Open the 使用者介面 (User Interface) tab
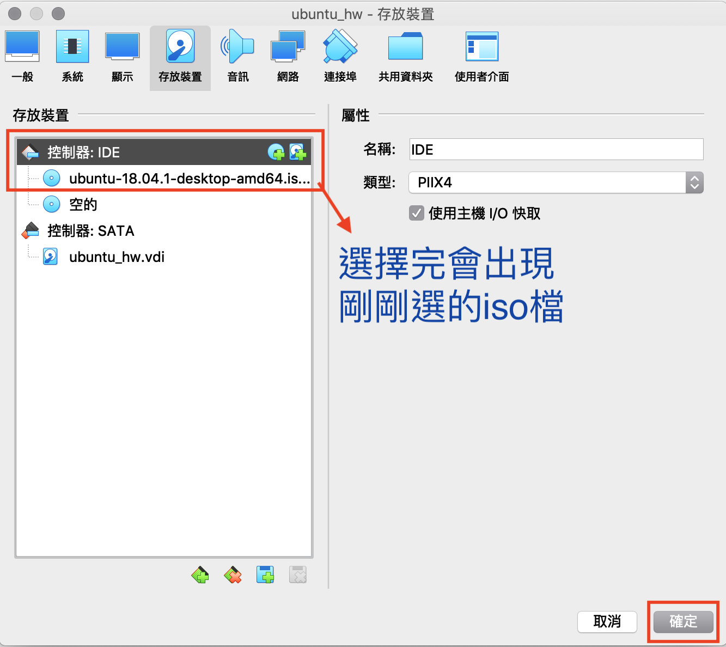Image resolution: width=726 pixels, height=647 pixels. 482,58
